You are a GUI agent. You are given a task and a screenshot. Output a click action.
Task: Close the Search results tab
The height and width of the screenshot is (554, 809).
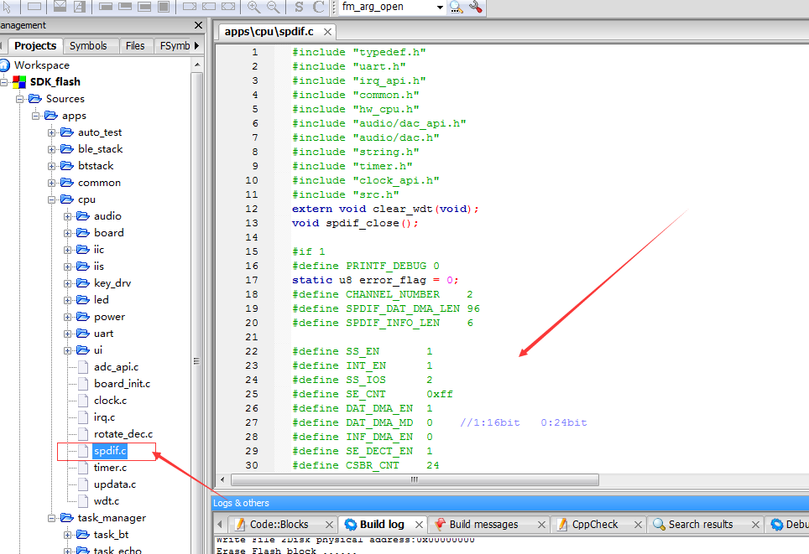(x=755, y=525)
